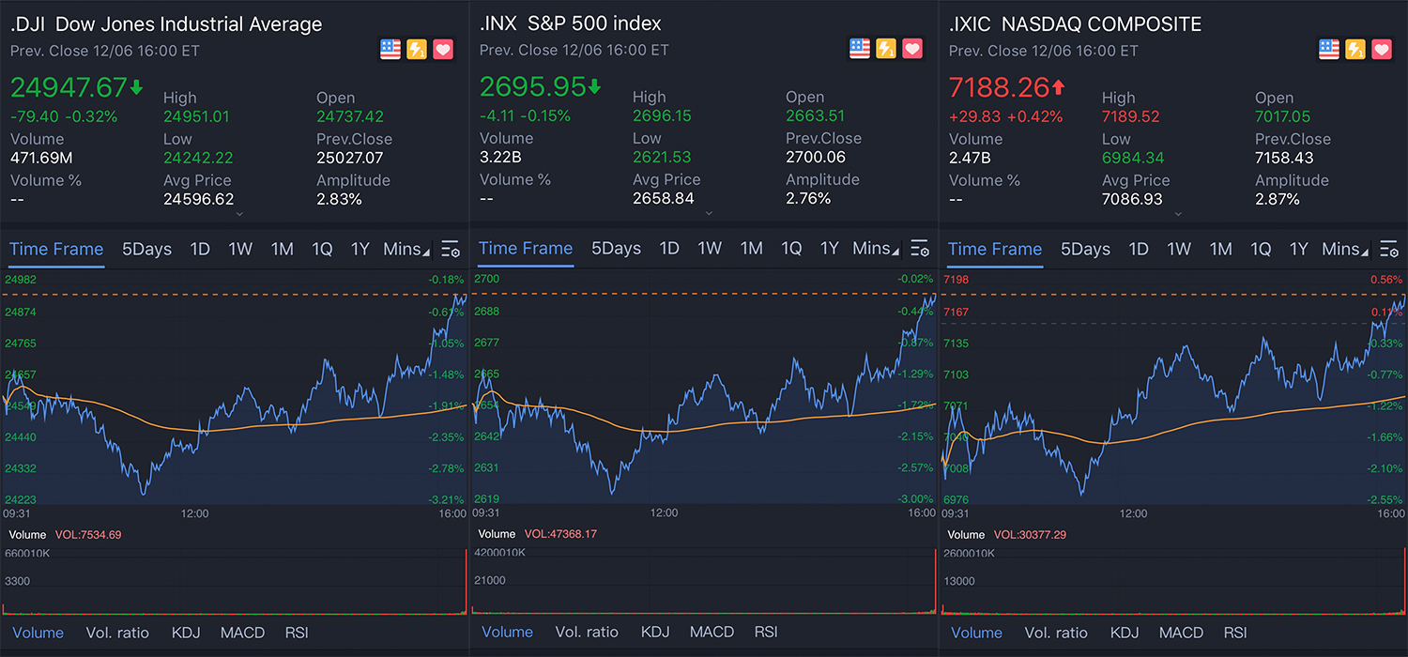Click the .INX S&P 500 index title
Screen dimensions: 1408x657
[570, 23]
